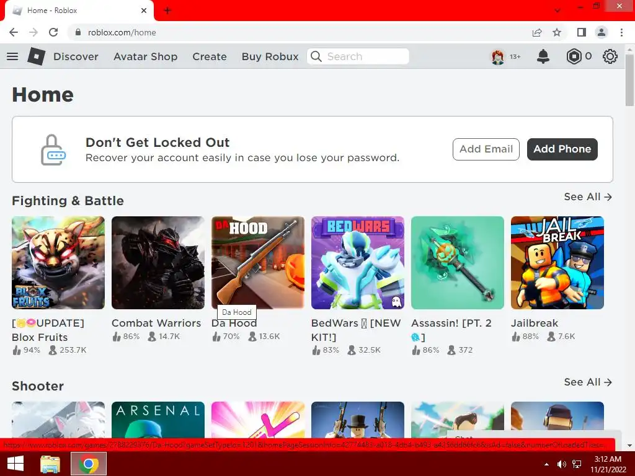Click the BedWars [NEW KIT!] title
The height and width of the screenshot is (476, 635).
(356, 330)
